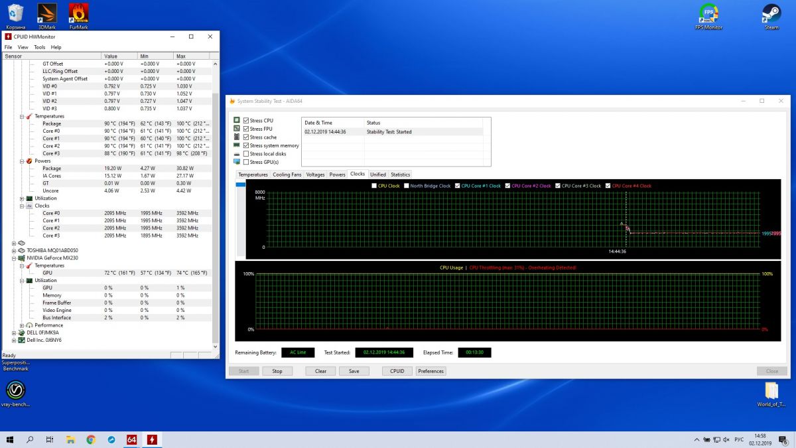
Task: Click the Close button in AIDA64
Action: click(772, 371)
